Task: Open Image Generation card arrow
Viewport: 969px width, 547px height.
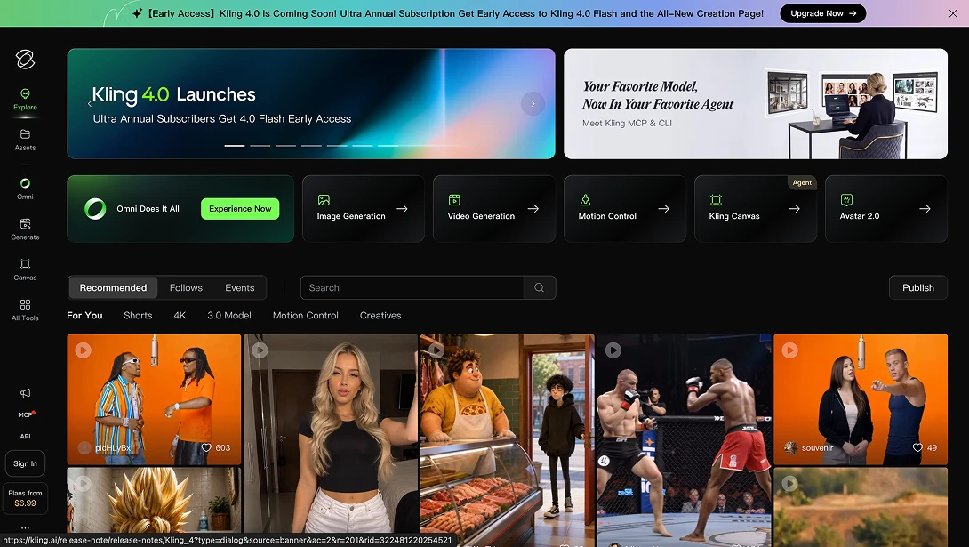Action: (x=403, y=209)
